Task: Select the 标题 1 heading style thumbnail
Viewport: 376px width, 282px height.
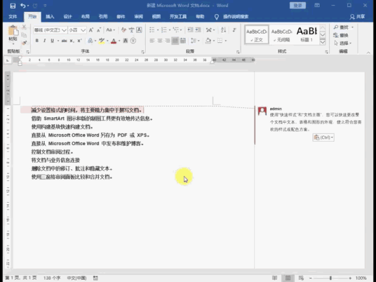Action: 306,33
